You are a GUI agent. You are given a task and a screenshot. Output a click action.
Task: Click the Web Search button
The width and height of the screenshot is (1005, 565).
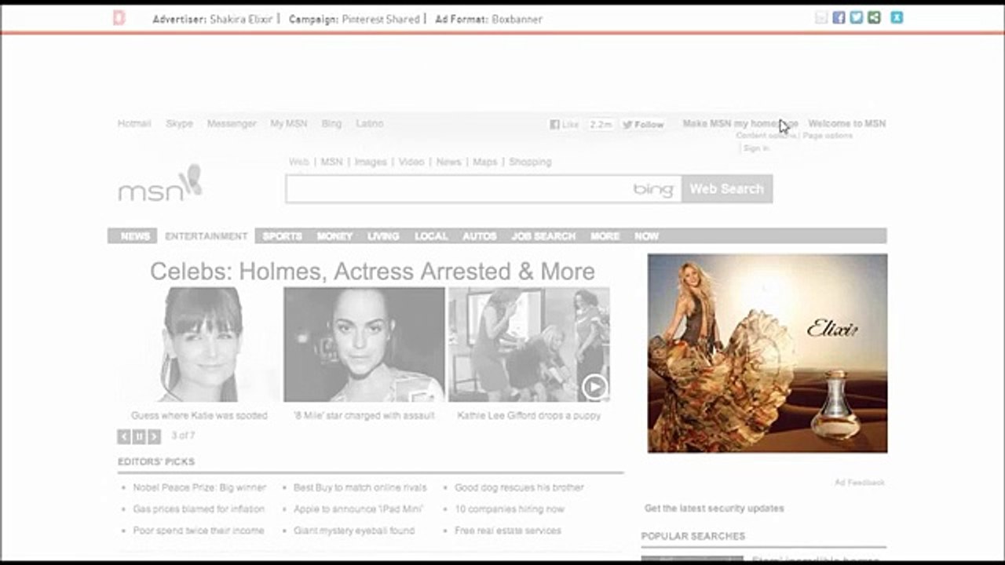(727, 189)
